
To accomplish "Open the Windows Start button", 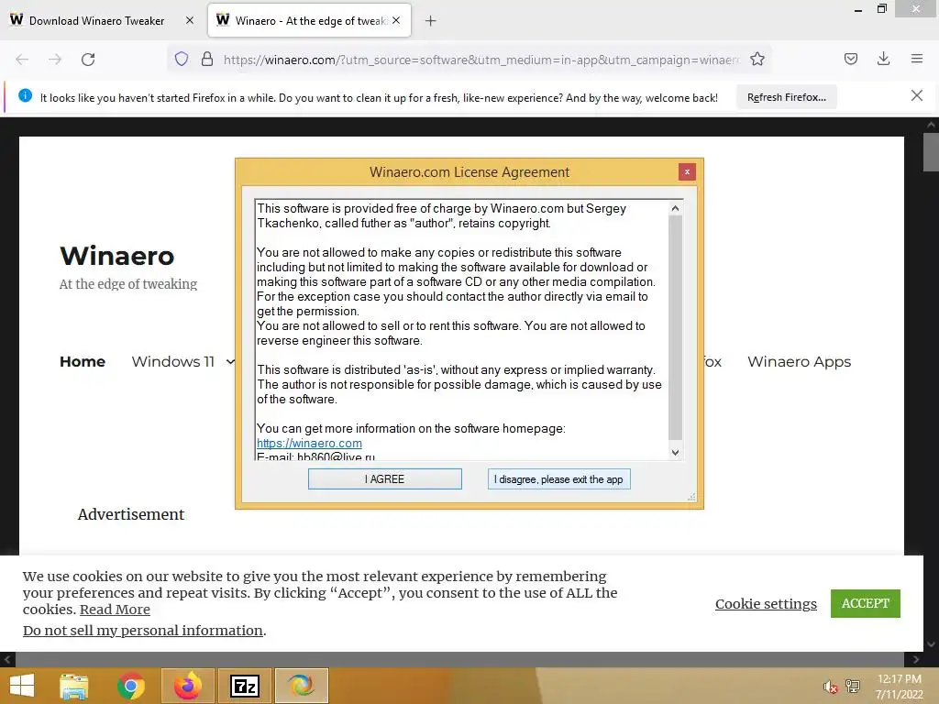I will point(22,686).
